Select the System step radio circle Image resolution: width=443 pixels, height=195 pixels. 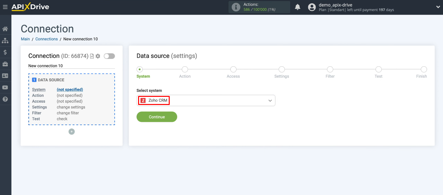click(x=140, y=69)
